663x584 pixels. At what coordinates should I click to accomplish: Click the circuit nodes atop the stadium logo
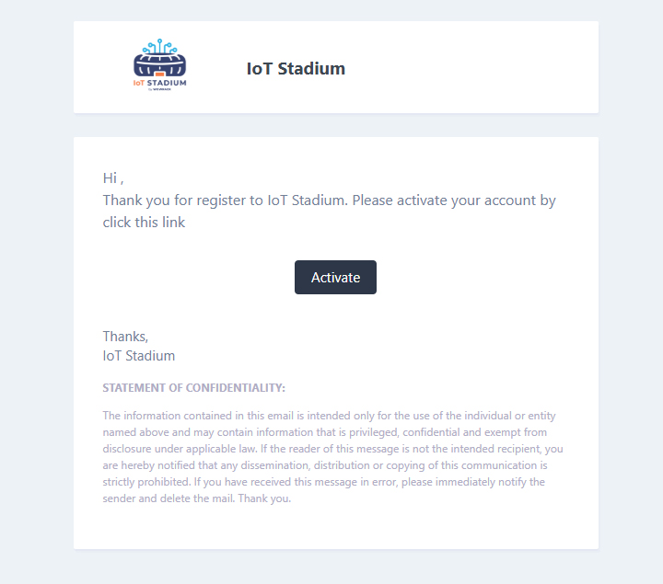tap(159, 46)
